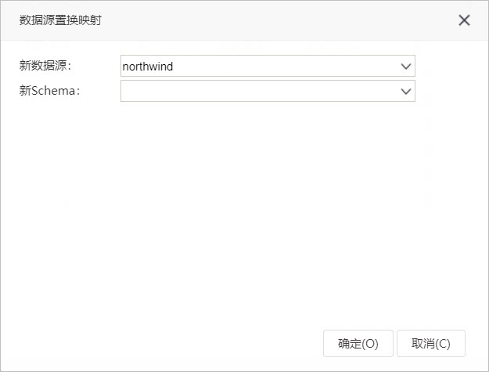The height and width of the screenshot is (372, 489).
Task: Select the northwind text in data source field
Action: (x=148, y=67)
